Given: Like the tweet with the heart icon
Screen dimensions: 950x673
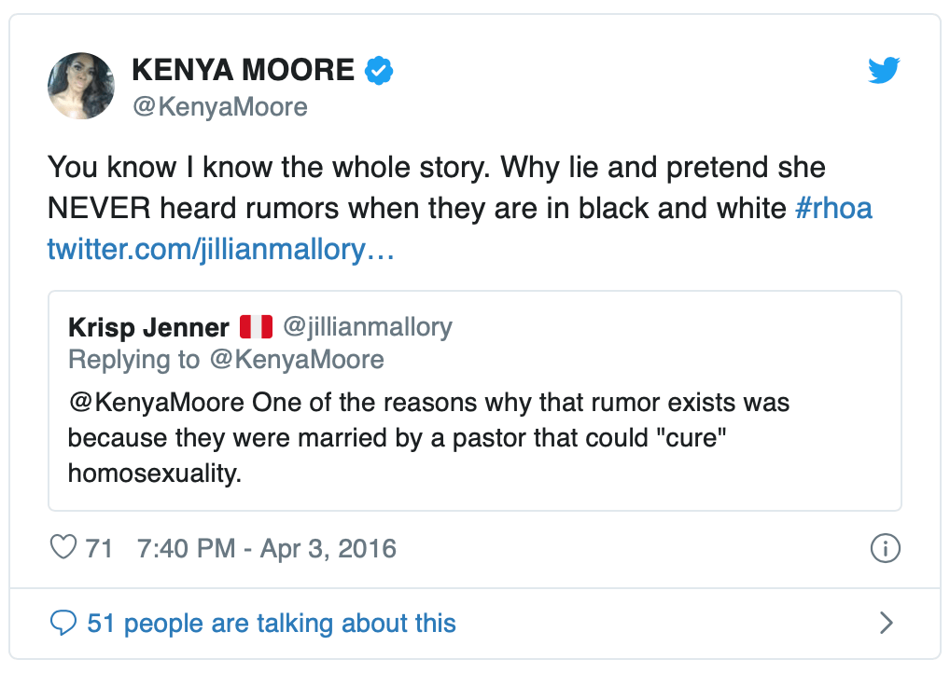Looking at the screenshot, I should (x=63, y=547).
